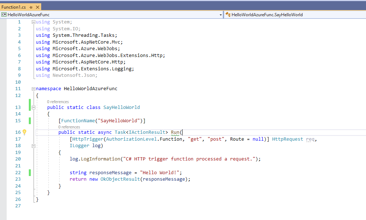Click the "post" string in HttpTrigger
Image resolution: width=366 pixels, height=220 pixels.
coord(216,139)
